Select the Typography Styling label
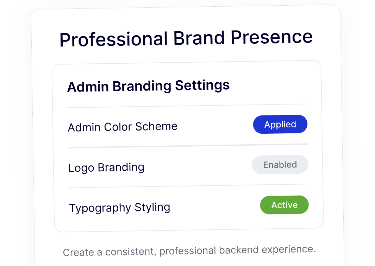Image resolution: width=375 pixels, height=266 pixels. click(120, 208)
